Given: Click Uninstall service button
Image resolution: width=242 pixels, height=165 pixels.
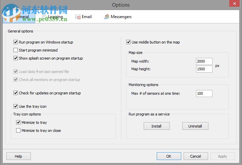Looking at the screenshot, I should tap(195, 126).
